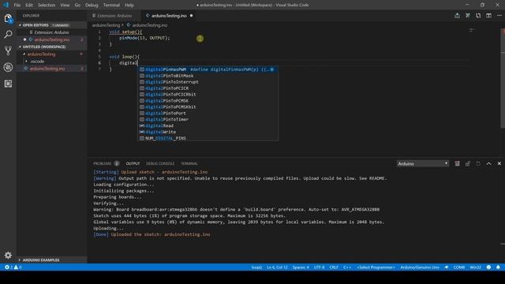Click the info icon on digitalPinHasPWM suggestion

[271, 69]
